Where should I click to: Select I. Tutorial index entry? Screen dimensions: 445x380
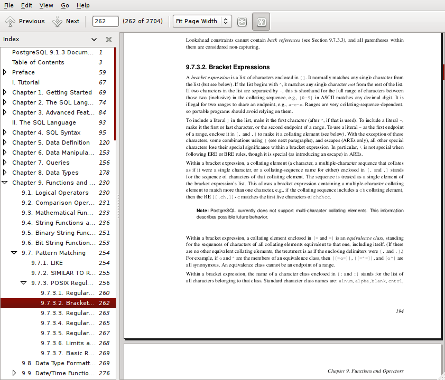[x=58, y=82]
